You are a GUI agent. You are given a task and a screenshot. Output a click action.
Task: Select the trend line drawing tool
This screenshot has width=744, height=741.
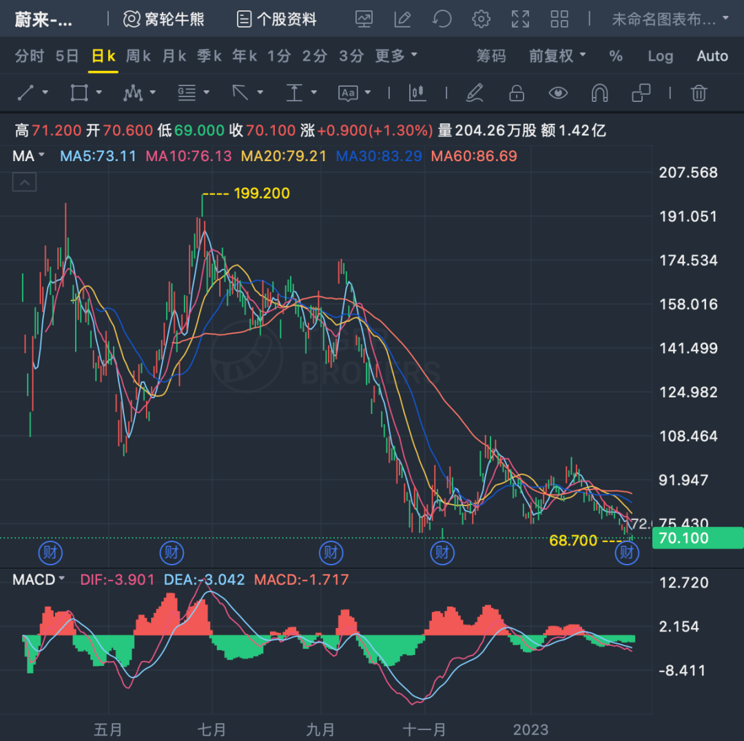click(25, 92)
